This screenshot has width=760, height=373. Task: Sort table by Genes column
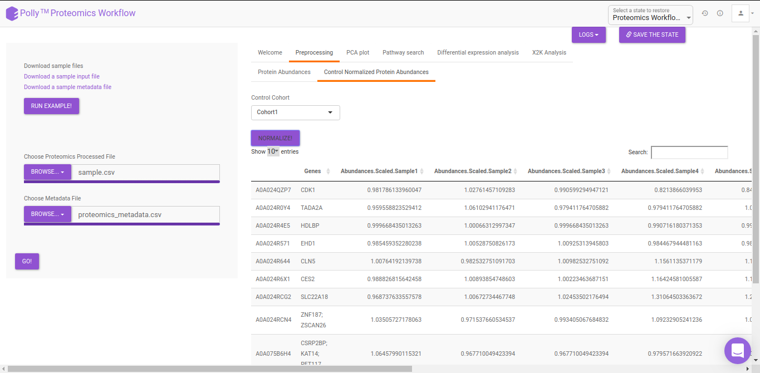tap(317, 171)
